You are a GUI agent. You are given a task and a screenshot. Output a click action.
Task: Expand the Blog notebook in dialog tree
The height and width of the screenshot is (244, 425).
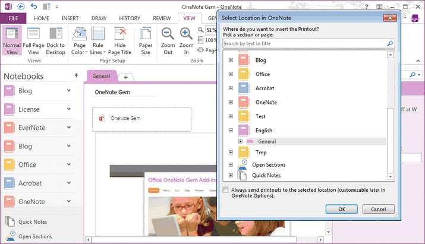(x=231, y=60)
